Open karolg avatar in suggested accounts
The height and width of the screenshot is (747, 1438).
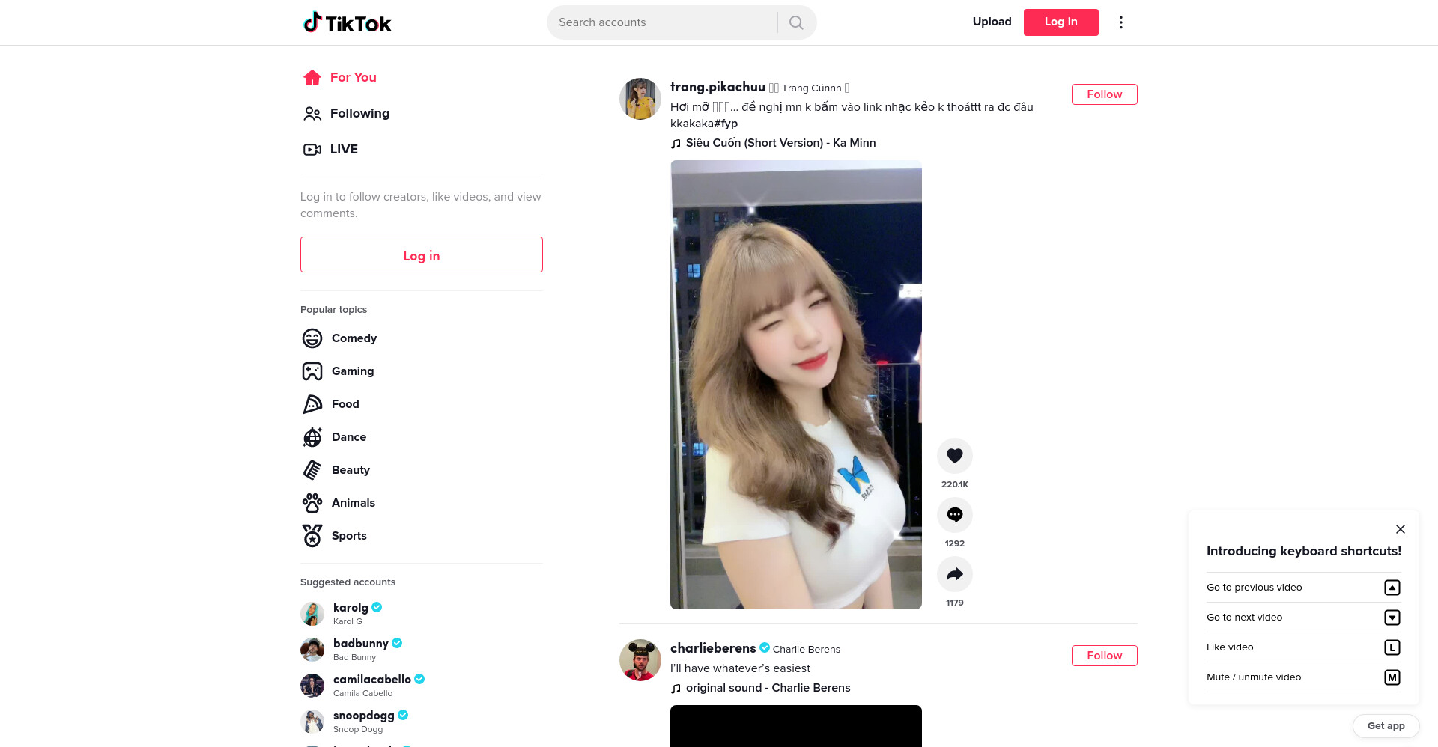[312, 614]
